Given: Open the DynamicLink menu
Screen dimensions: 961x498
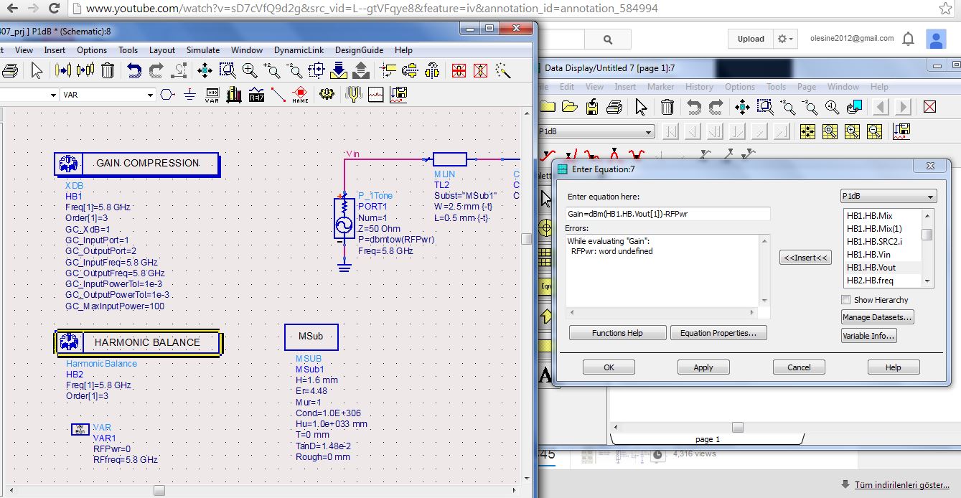Looking at the screenshot, I should [299, 50].
